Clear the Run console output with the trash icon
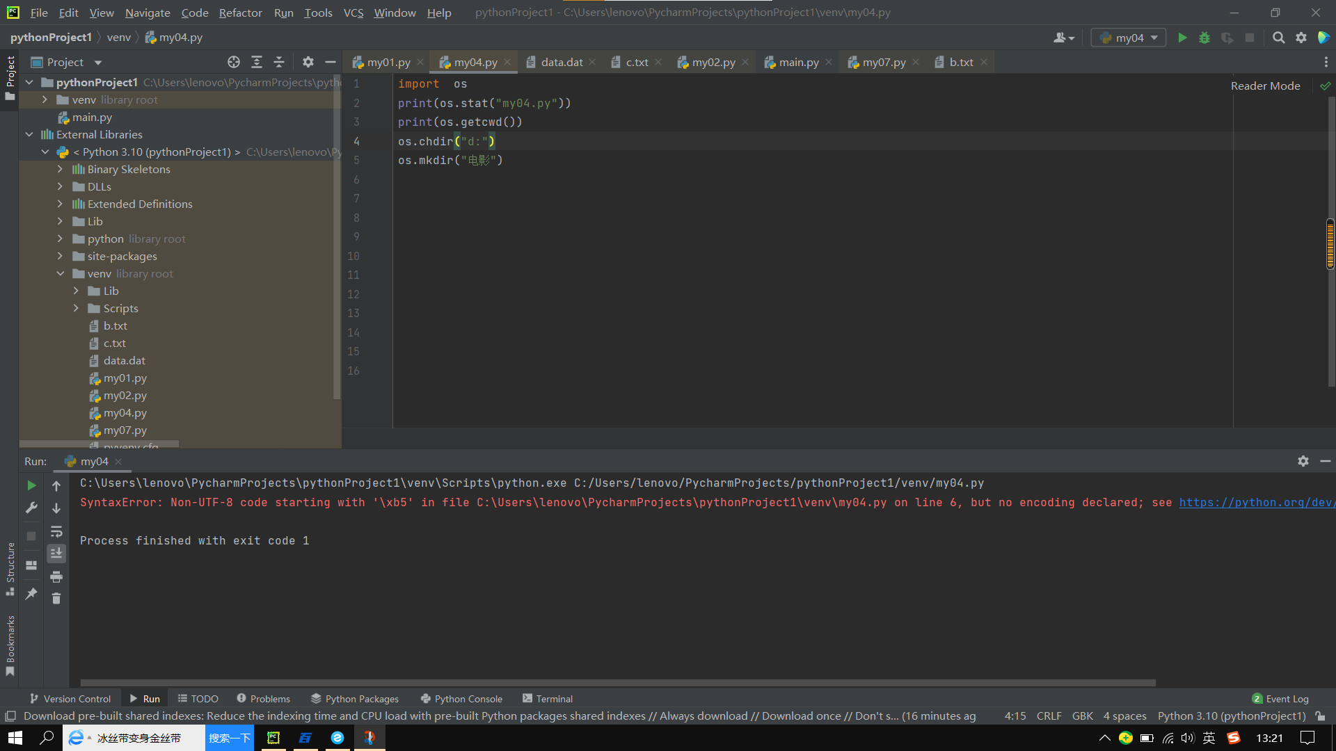Viewport: 1336px width, 751px height. [56, 598]
